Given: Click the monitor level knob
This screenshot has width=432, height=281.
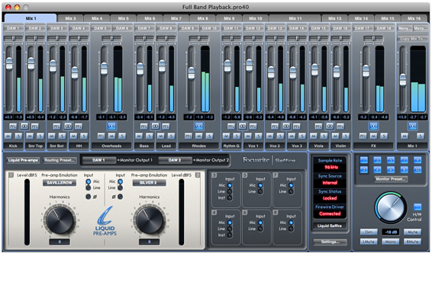Looking at the screenshot, I should tap(390, 208).
